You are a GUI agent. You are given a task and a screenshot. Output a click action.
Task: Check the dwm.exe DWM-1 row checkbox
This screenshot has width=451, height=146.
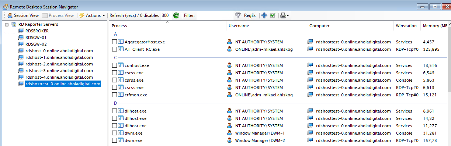click(114, 133)
